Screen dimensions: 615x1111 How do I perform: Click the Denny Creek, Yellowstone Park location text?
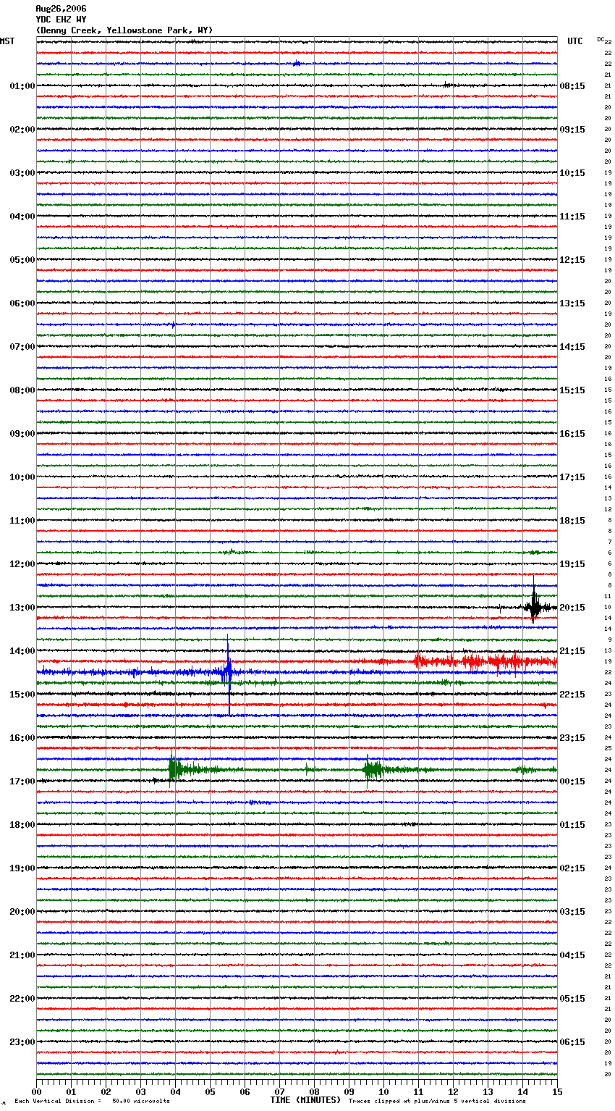124,30
